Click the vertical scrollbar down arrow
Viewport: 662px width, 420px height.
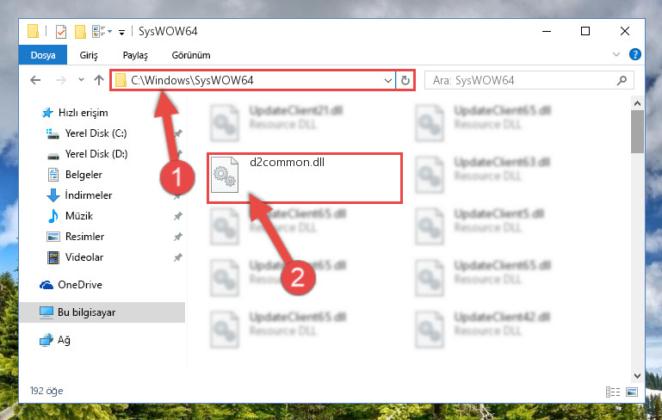pos(638,375)
